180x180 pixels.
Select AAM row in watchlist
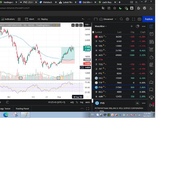[x=120, y=97]
